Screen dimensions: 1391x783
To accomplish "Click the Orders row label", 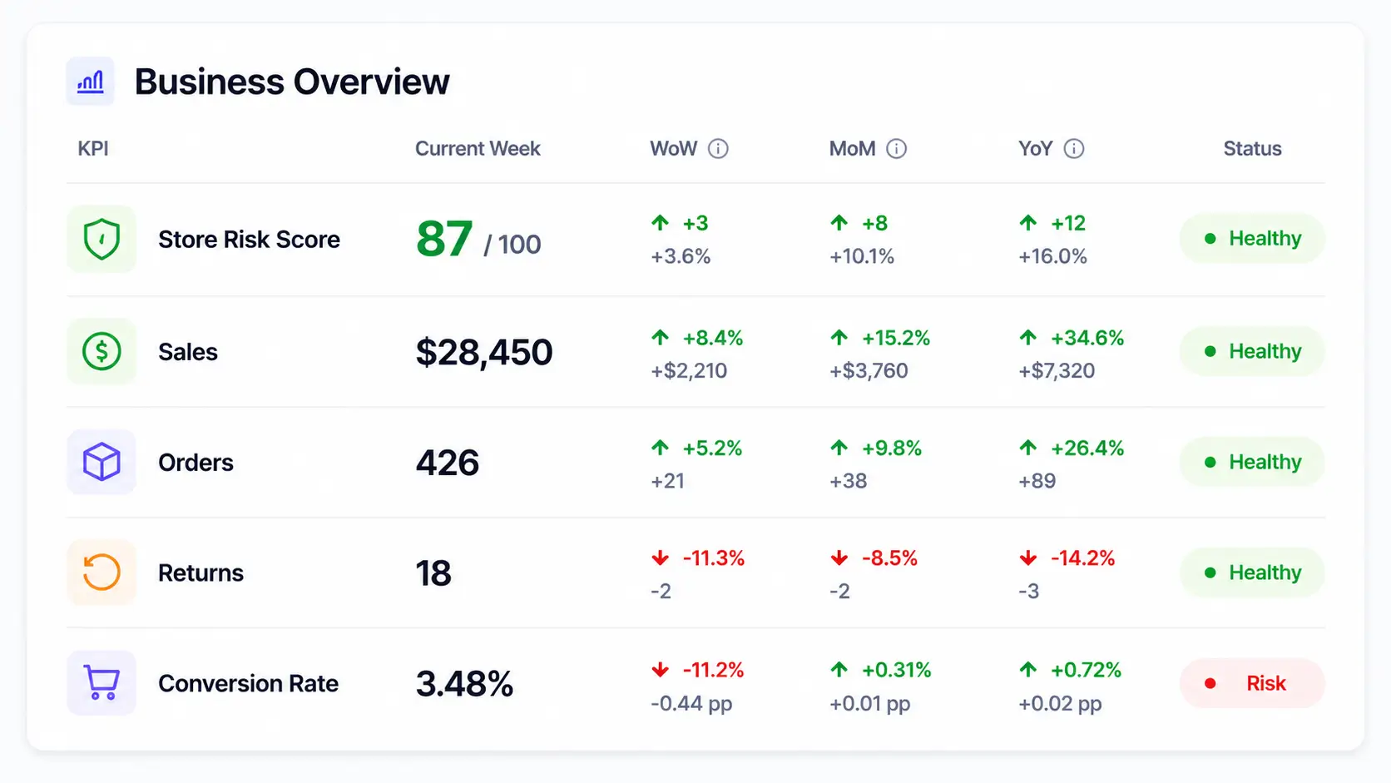I will (x=196, y=462).
